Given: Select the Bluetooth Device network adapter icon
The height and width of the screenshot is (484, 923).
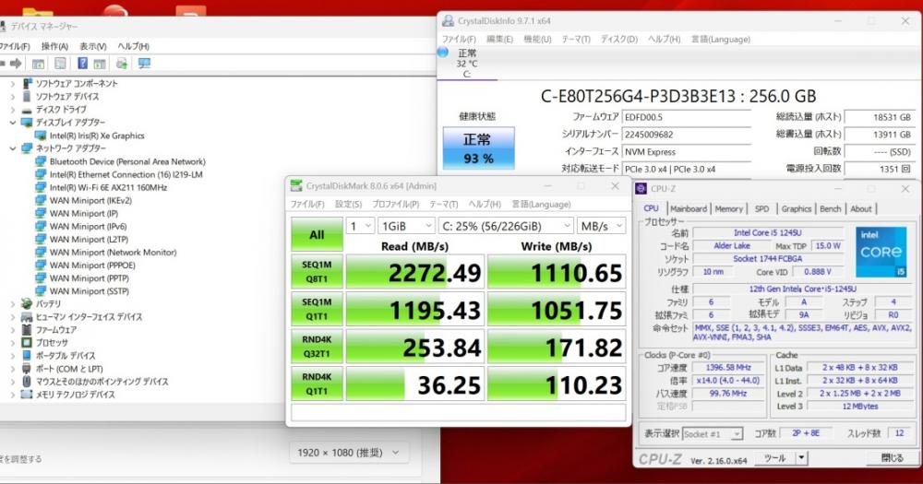Looking at the screenshot, I should [x=41, y=161].
